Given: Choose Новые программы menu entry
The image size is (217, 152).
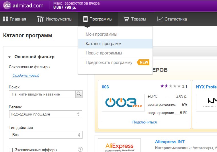Looking at the screenshot, I should click(x=104, y=53).
